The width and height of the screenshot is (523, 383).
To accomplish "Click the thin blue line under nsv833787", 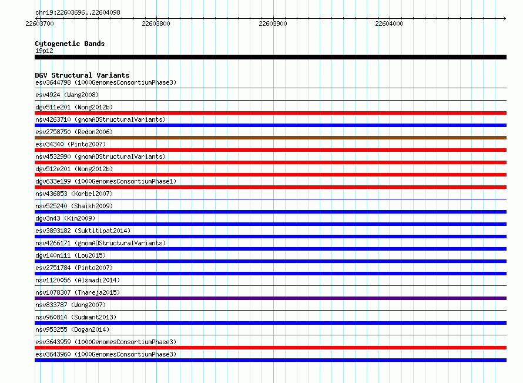I will pos(270,311).
